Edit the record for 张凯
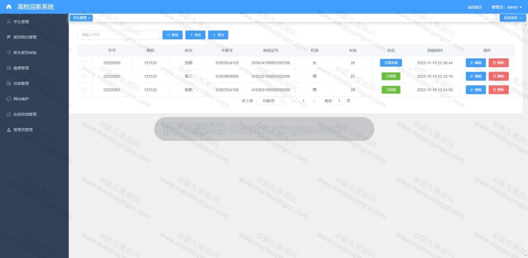 [x=476, y=90]
